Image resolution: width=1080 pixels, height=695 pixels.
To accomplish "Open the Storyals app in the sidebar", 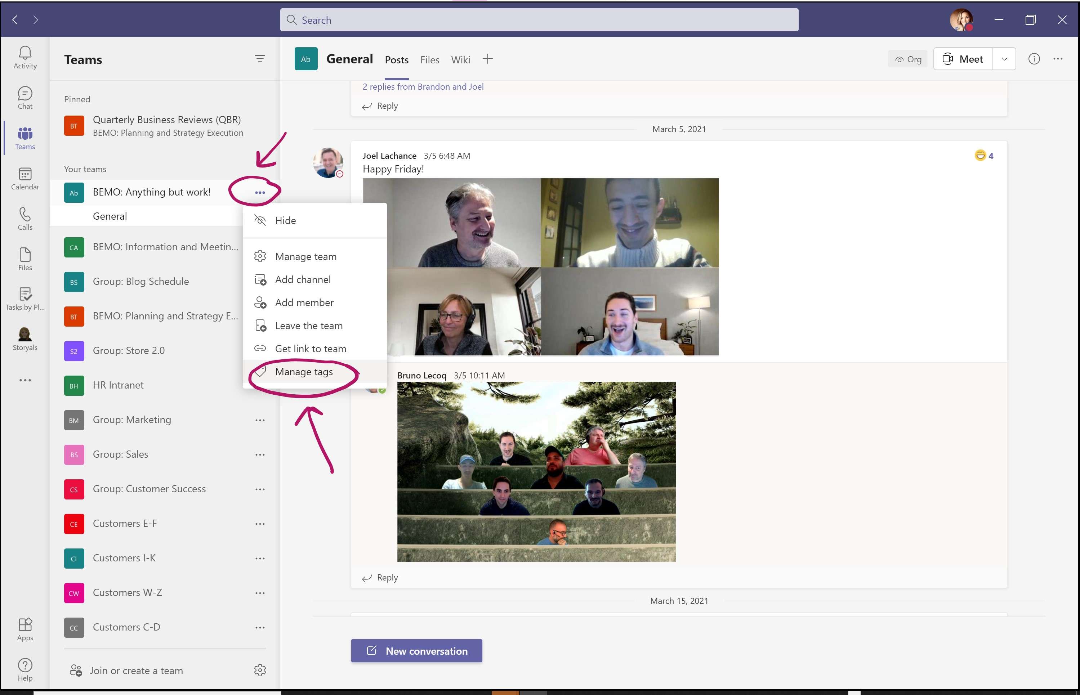I will 25,339.
